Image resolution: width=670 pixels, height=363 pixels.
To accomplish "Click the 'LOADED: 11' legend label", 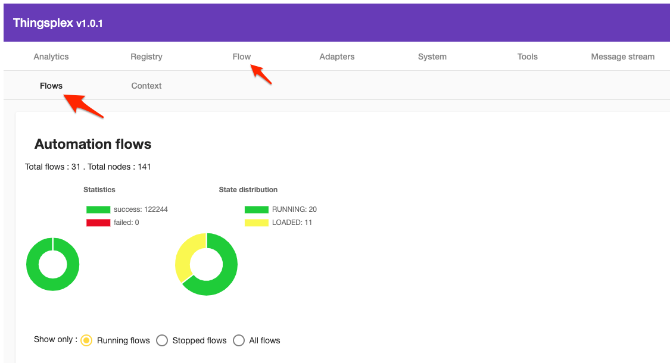I will click(292, 223).
